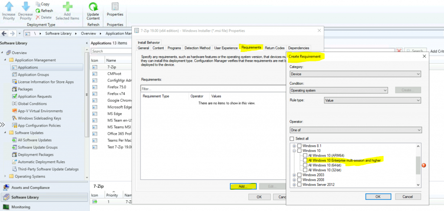This screenshot has width=444, height=211.
Task: Click the 7-Zip application row icon
Action: tap(95, 67)
